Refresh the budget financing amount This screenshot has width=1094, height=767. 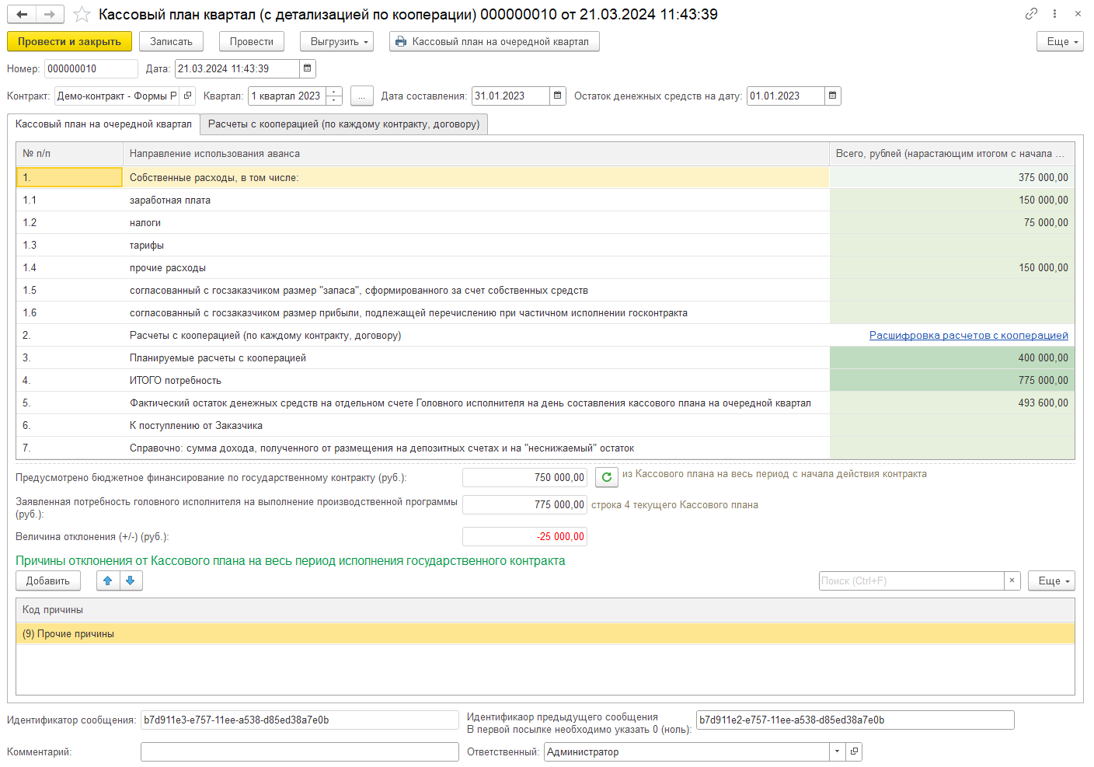coord(606,477)
